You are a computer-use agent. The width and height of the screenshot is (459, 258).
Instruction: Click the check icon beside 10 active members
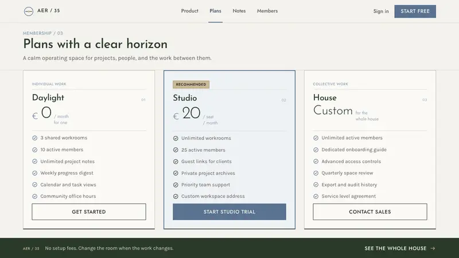coord(35,150)
